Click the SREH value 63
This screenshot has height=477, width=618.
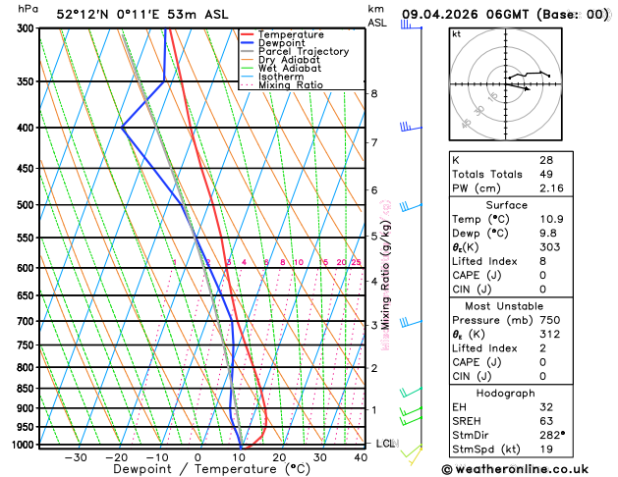(546, 421)
